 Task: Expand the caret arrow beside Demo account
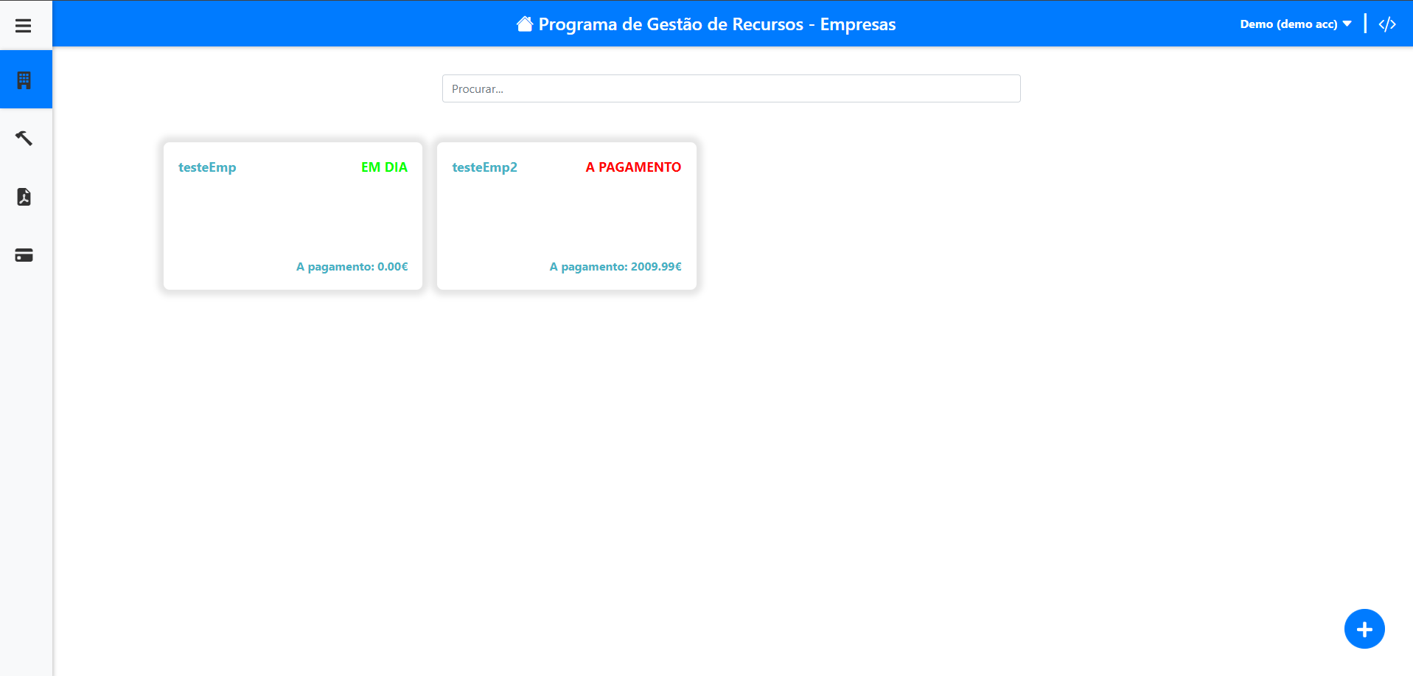pyautogui.click(x=1347, y=24)
